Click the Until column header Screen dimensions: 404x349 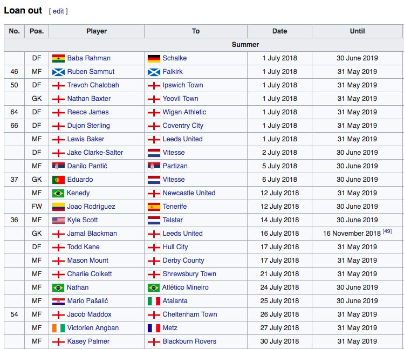(357, 31)
